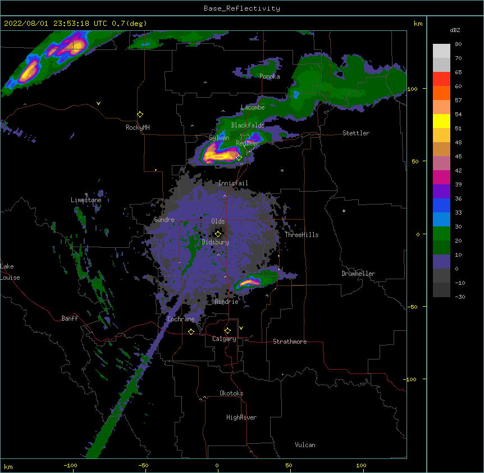Viewport: 484px width, 473px height.
Task: Click the Strathmore label
Action: (x=290, y=342)
